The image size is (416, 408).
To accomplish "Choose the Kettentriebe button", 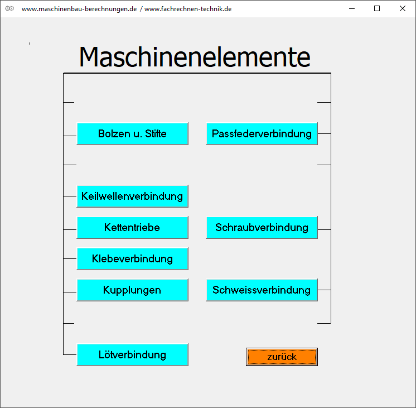I will click(132, 228).
